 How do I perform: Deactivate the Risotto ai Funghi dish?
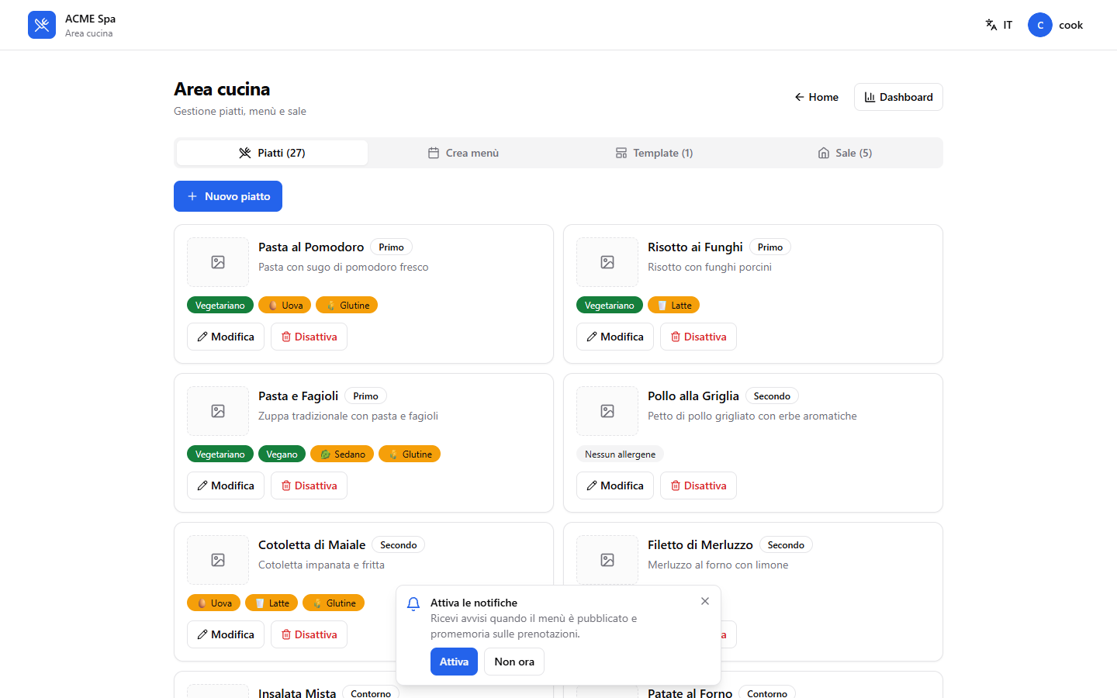[698, 337]
